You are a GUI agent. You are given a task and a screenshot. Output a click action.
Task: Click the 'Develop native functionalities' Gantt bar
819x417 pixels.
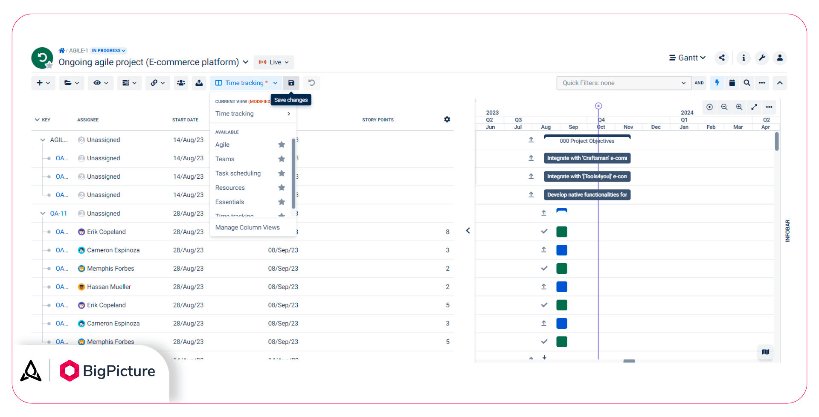587,195
